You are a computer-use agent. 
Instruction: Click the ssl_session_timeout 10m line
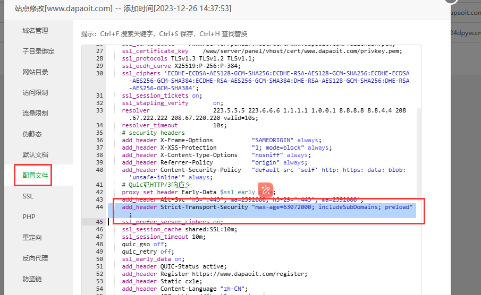click(164, 237)
